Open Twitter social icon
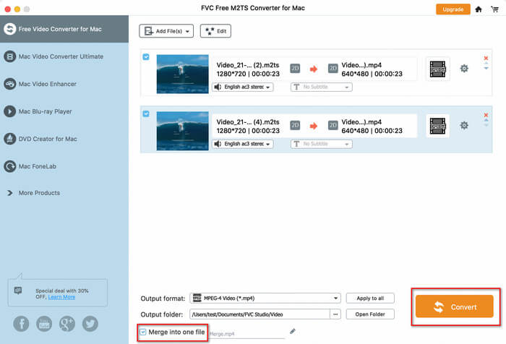Image resolution: width=506 pixels, height=344 pixels. pos(90,324)
